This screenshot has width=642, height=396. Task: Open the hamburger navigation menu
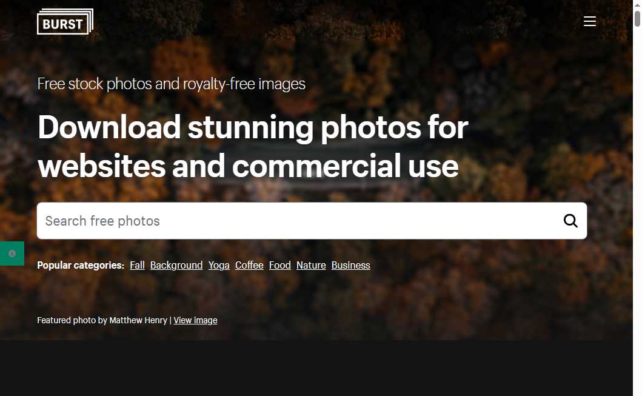[x=589, y=22]
